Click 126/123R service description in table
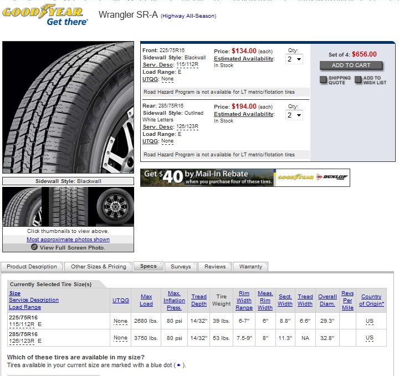This screenshot has height=376, width=399. pyautogui.click(x=22, y=341)
